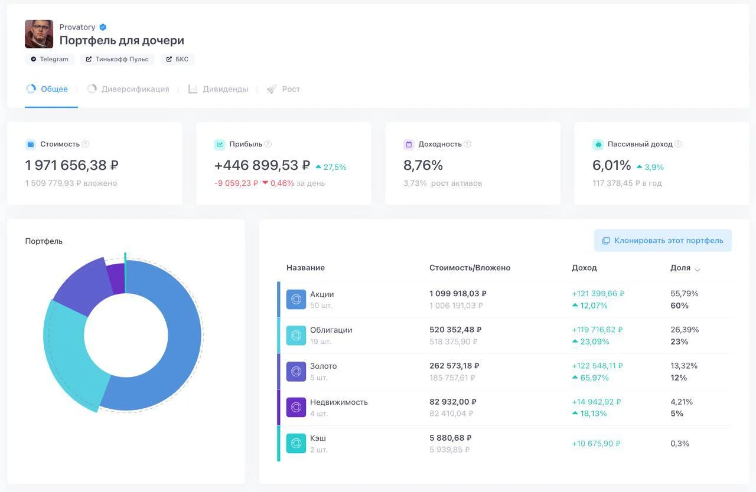
Task: Click the Доход column header
Action: pyautogui.click(x=584, y=268)
